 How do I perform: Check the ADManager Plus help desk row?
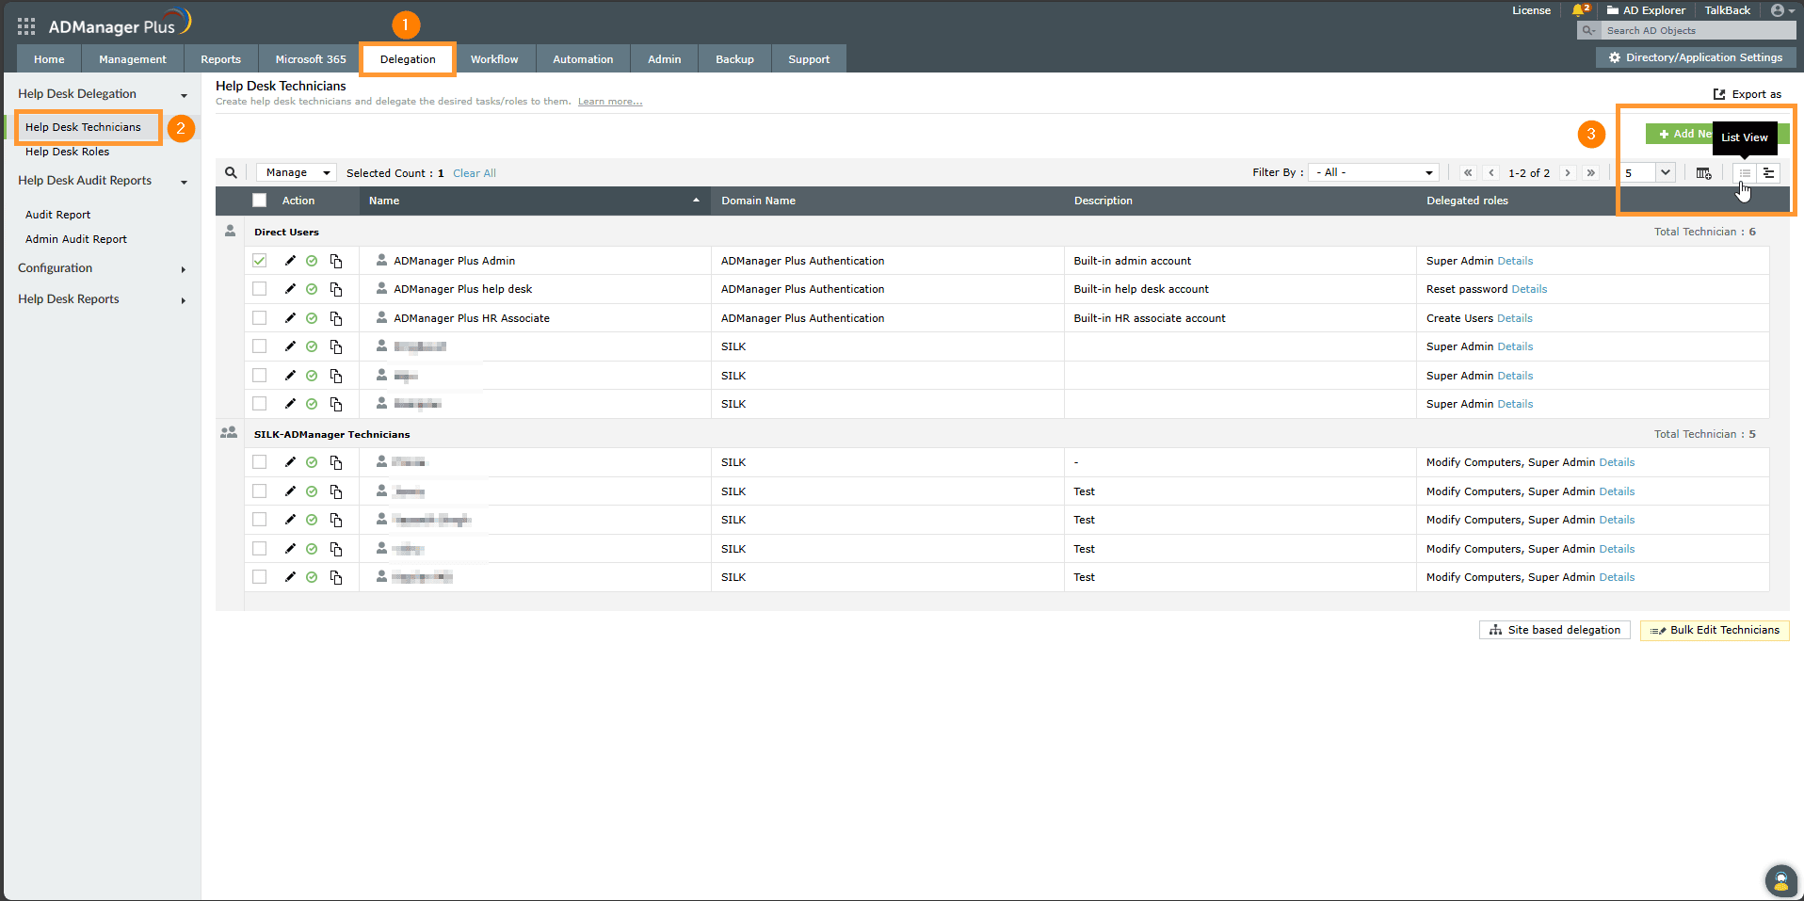[x=260, y=289]
